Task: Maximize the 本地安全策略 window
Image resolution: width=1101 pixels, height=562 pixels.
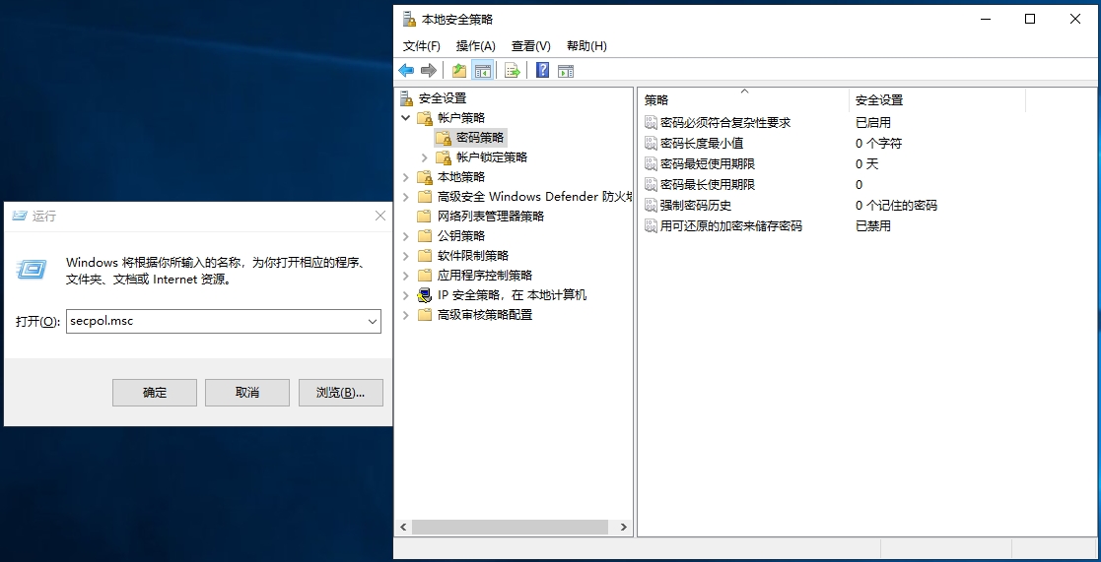Action: (x=1030, y=19)
